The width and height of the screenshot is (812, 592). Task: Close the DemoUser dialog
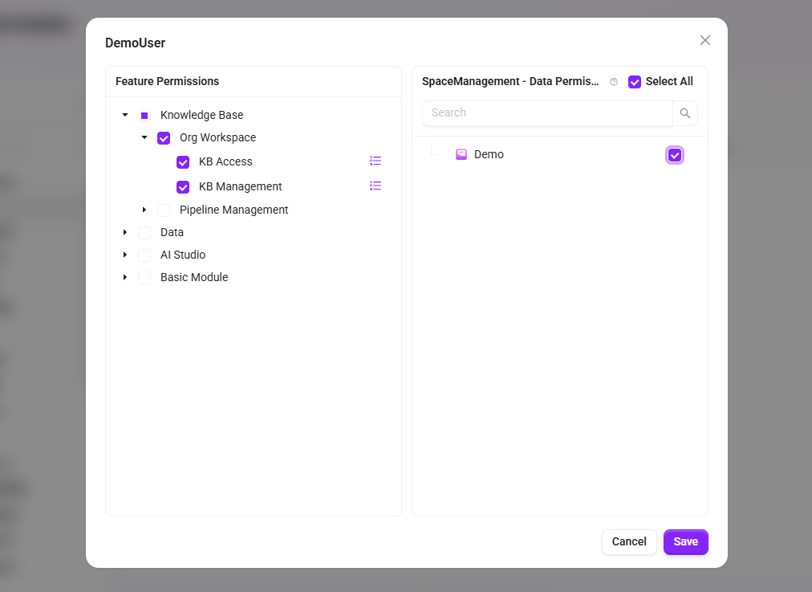(704, 40)
